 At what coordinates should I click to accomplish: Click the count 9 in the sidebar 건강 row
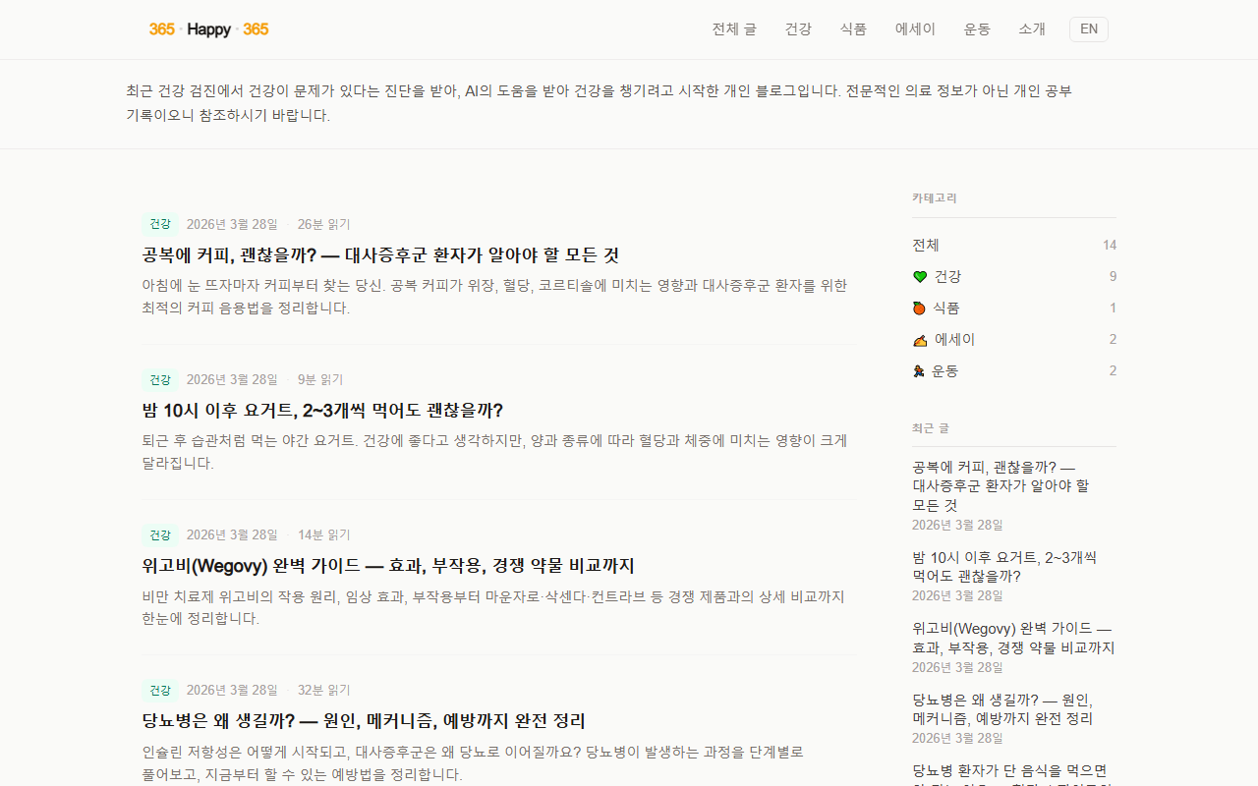1114,277
